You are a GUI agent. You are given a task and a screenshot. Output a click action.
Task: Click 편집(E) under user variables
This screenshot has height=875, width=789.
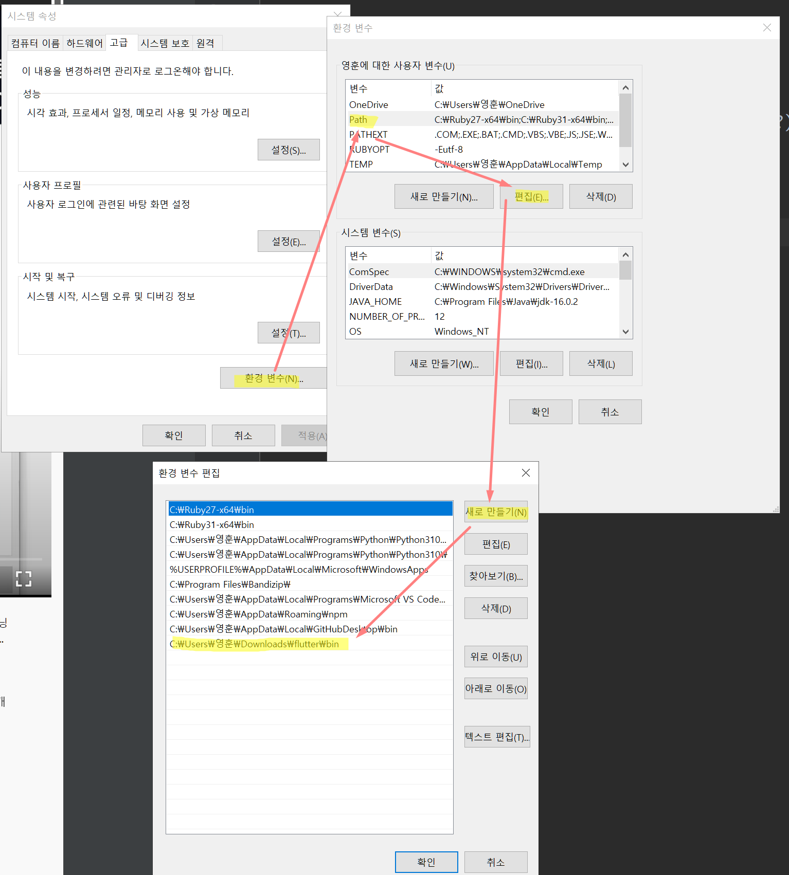[x=531, y=197]
